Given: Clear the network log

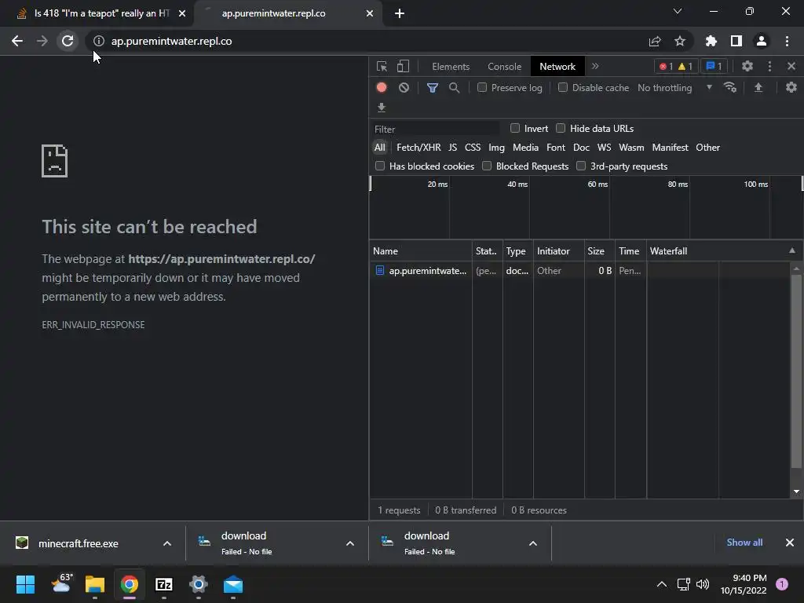Looking at the screenshot, I should (x=404, y=88).
